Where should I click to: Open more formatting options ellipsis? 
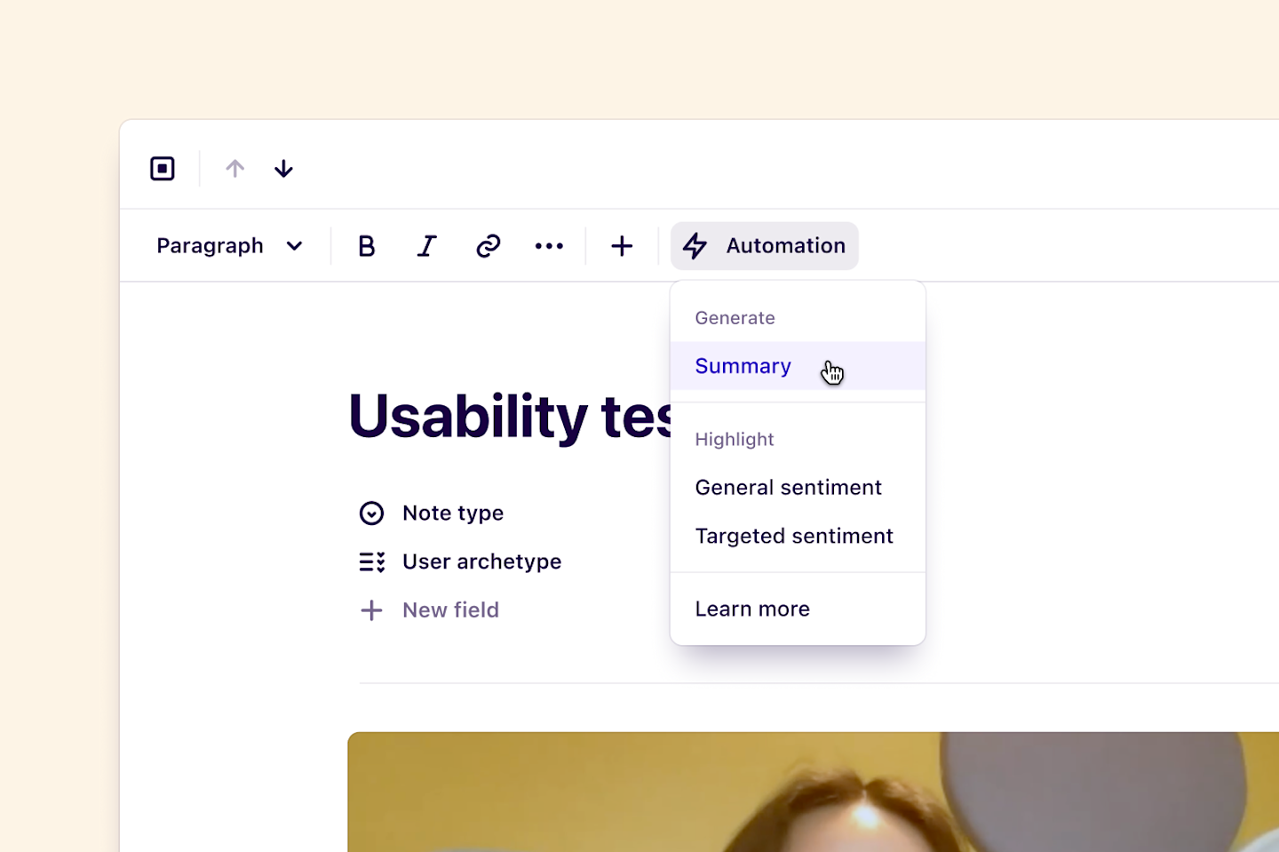[x=549, y=246]
